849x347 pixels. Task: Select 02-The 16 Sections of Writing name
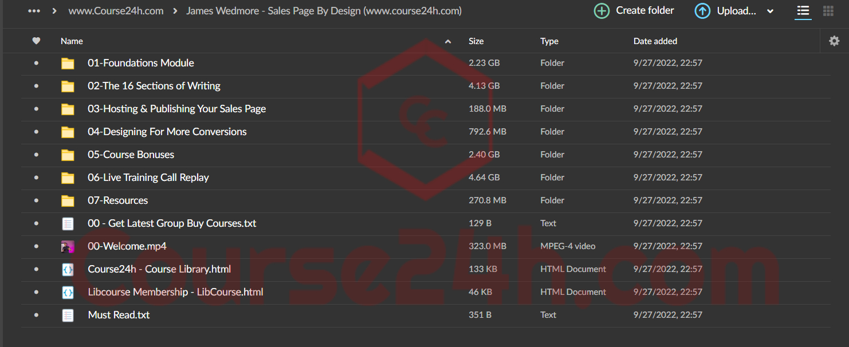[x=154, y=86]
